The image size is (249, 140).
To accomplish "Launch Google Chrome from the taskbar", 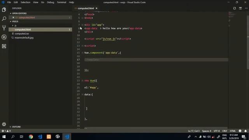I will tap(31, 136).
